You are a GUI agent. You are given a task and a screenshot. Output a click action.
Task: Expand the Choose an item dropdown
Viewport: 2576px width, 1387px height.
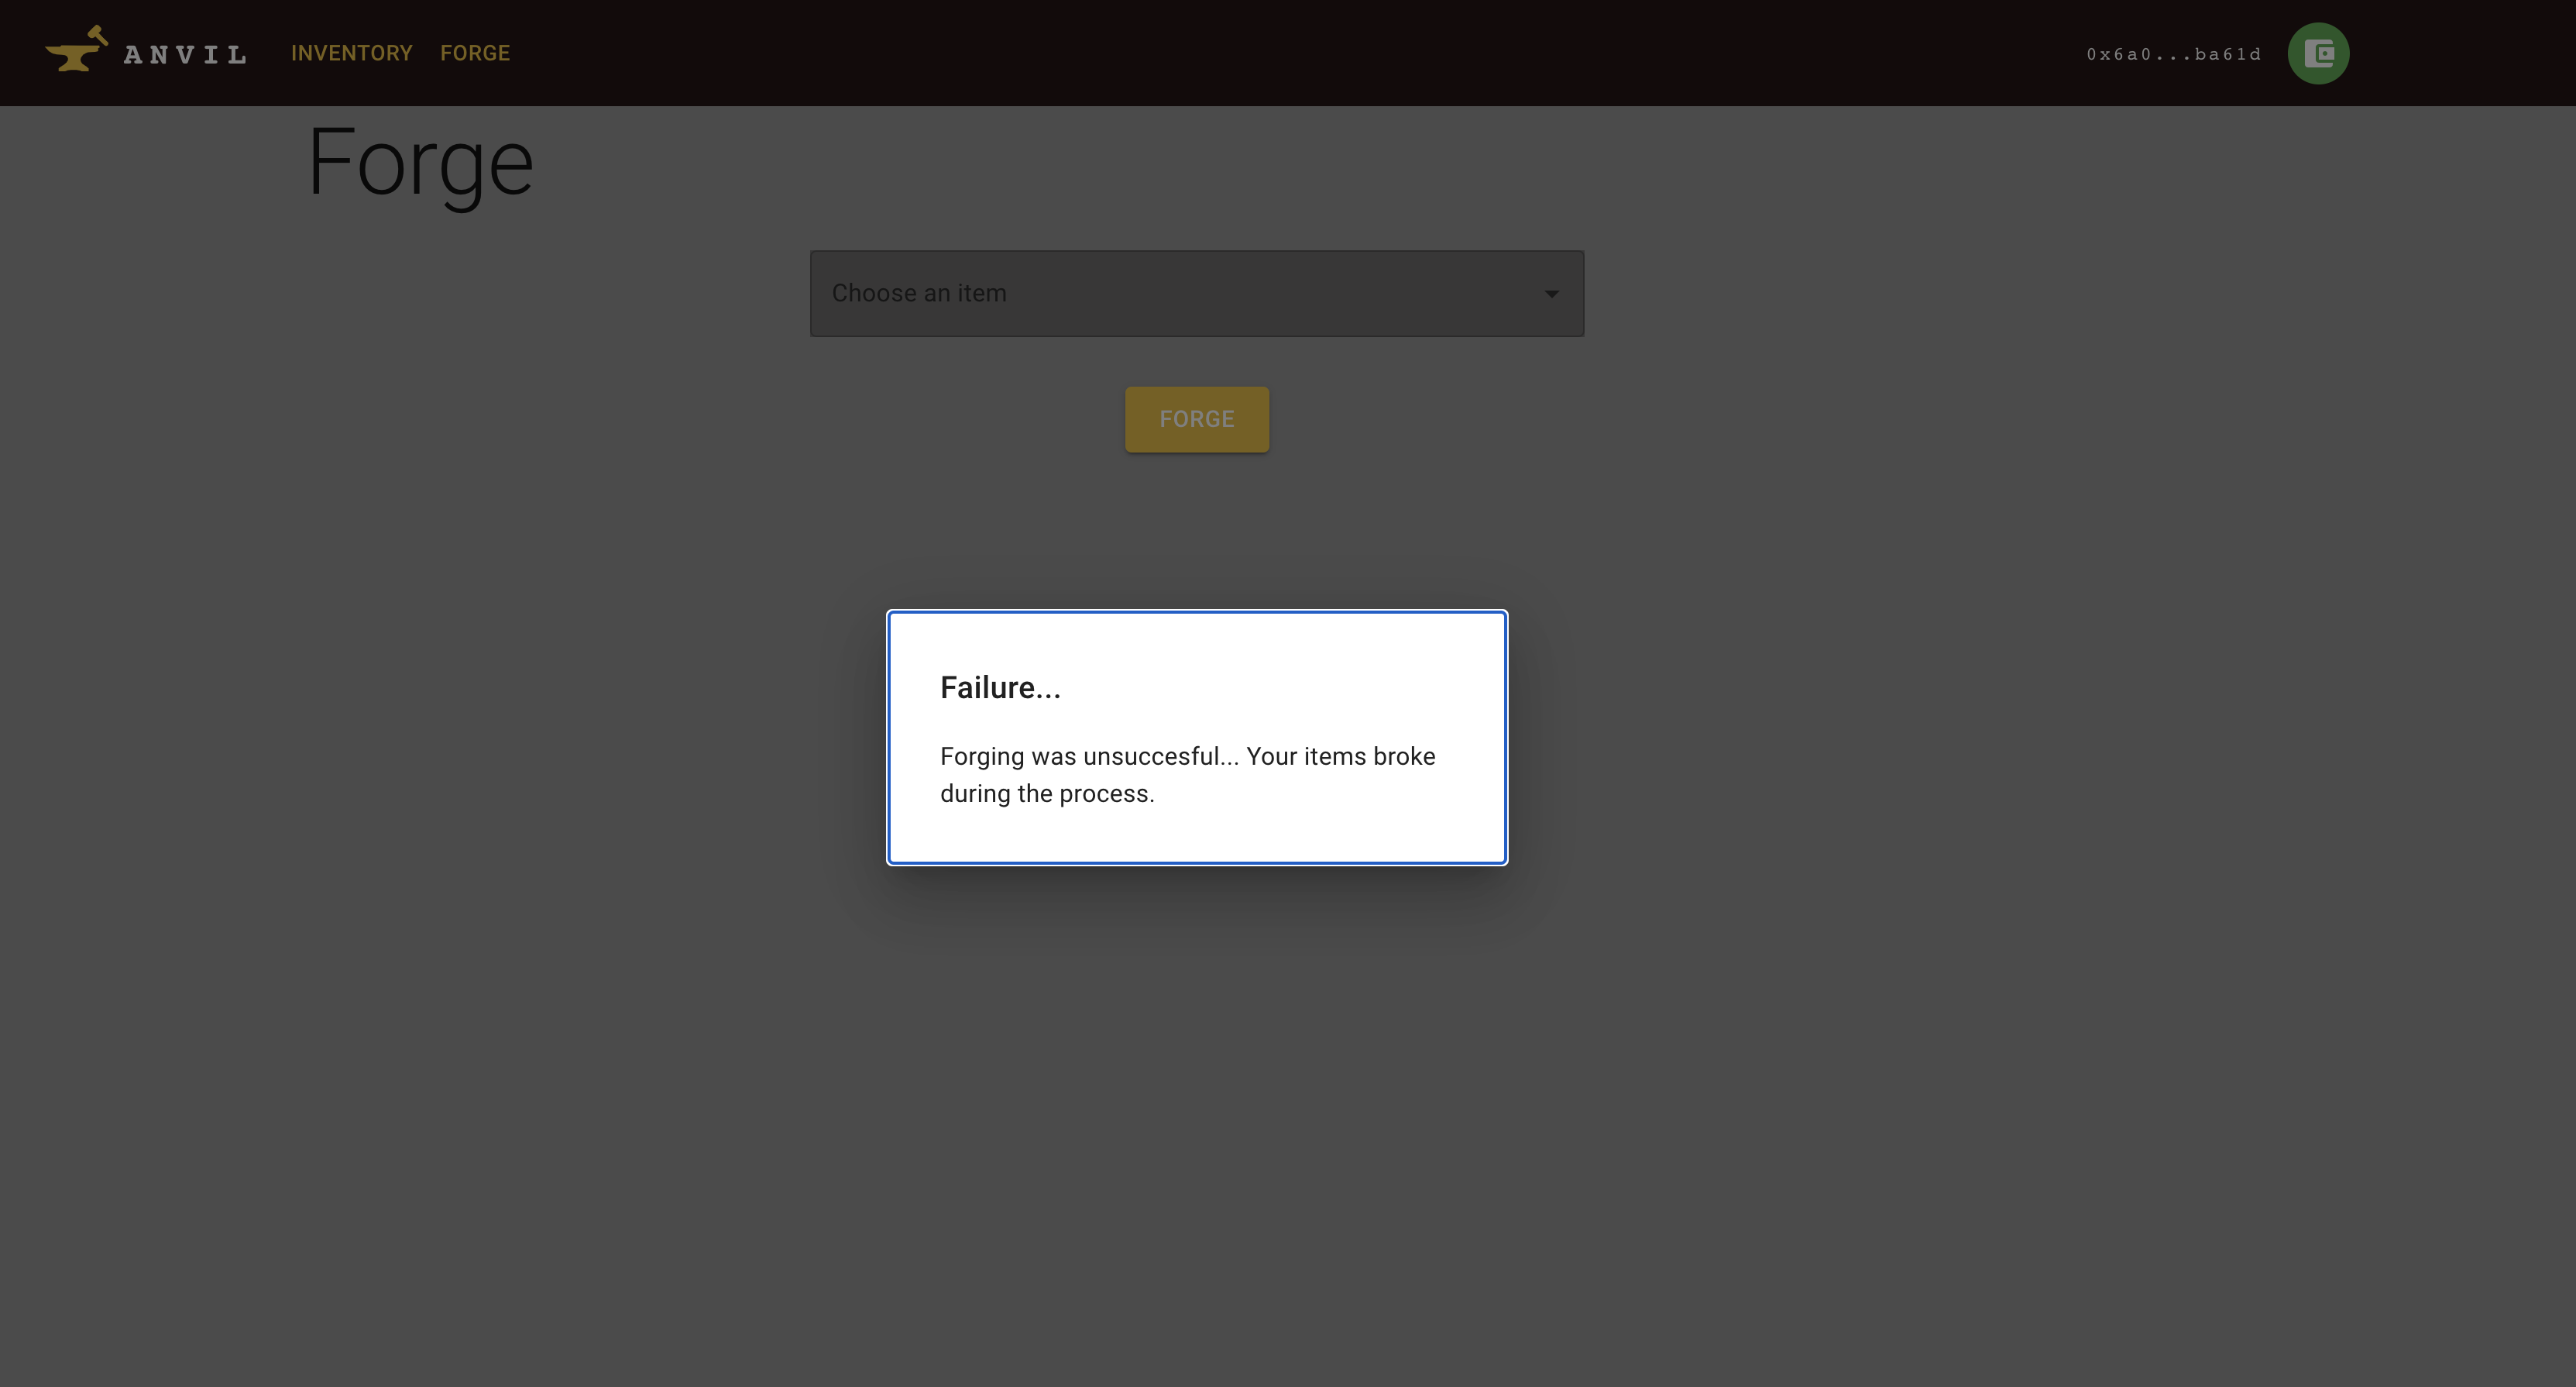point(1196,293)
